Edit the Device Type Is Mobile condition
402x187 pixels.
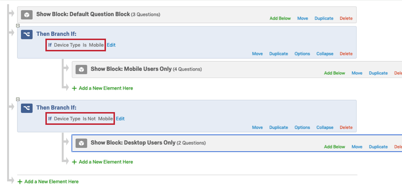coord(111,45)
